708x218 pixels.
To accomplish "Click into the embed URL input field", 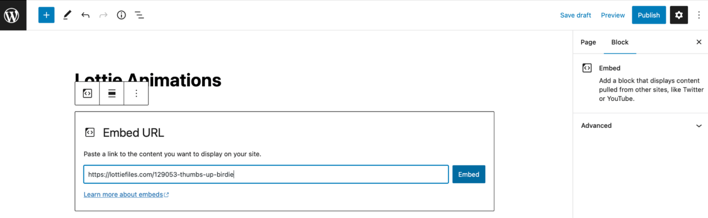I will point(266,174).
